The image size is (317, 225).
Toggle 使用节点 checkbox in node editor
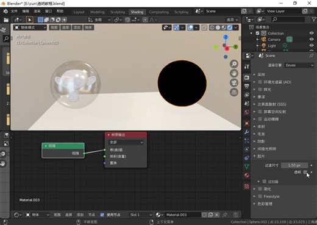click(x=102, y=215)
